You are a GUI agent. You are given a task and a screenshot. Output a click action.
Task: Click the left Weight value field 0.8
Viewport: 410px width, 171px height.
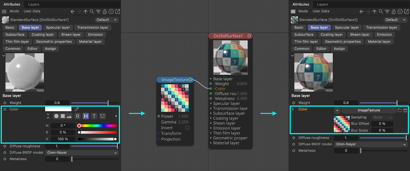click(x=57, y=103)
